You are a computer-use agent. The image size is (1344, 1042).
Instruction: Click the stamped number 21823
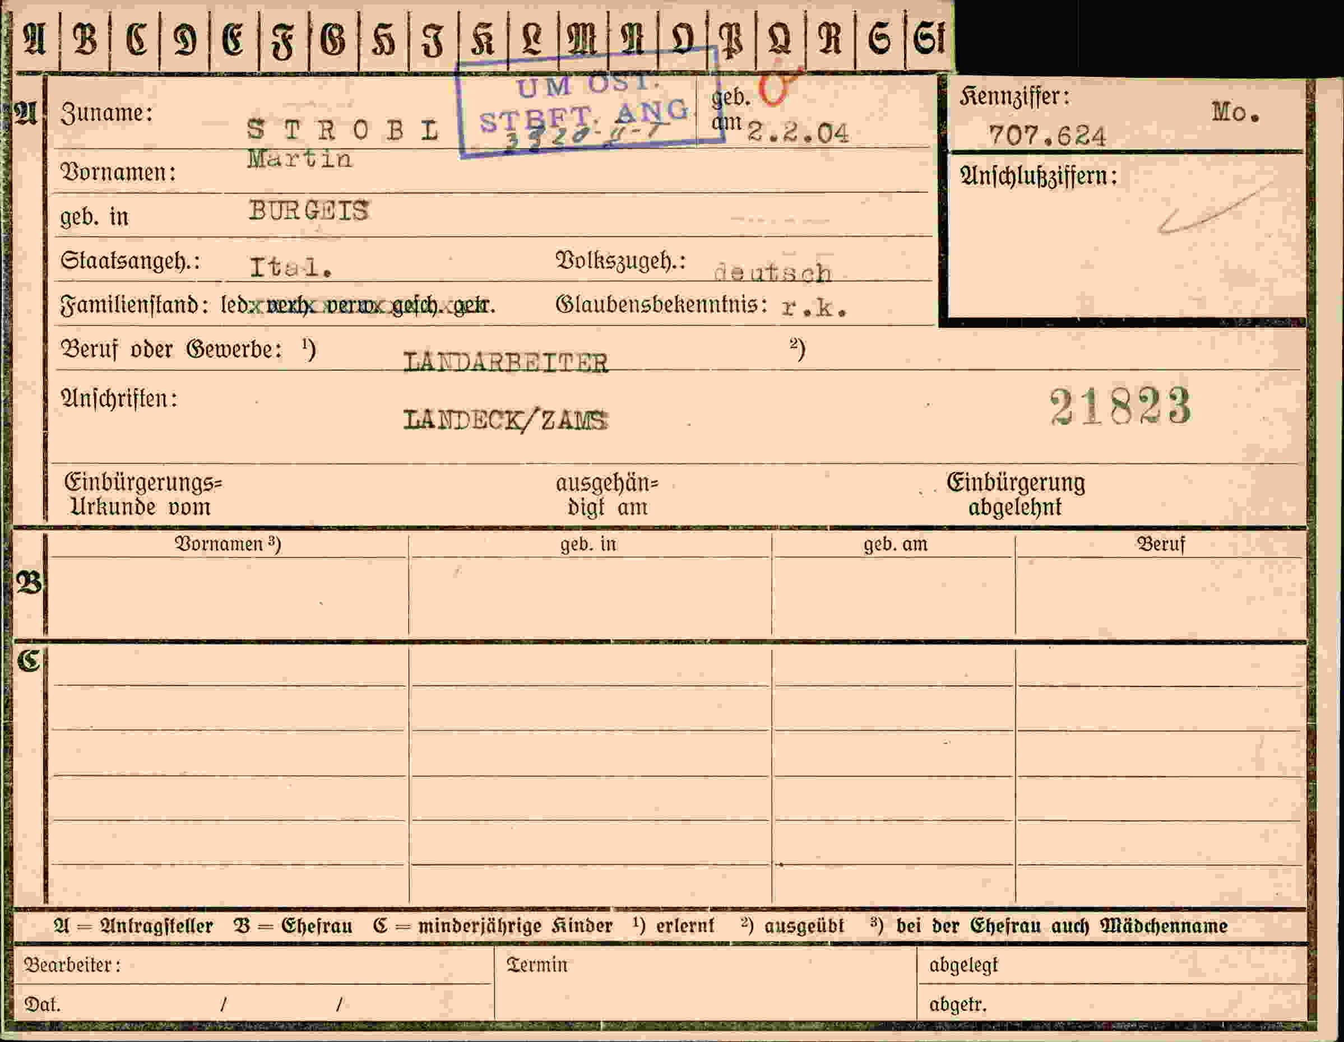pyautogui.click(x=1120, y=406)
